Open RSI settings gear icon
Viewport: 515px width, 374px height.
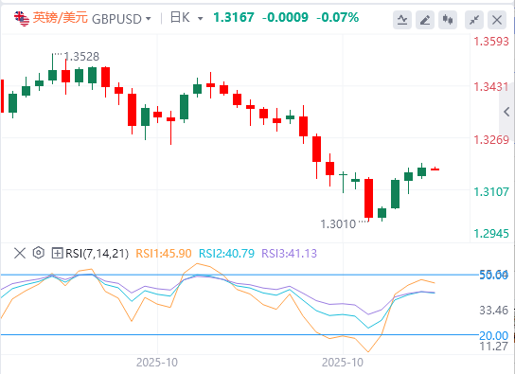(x=39, y=253)
